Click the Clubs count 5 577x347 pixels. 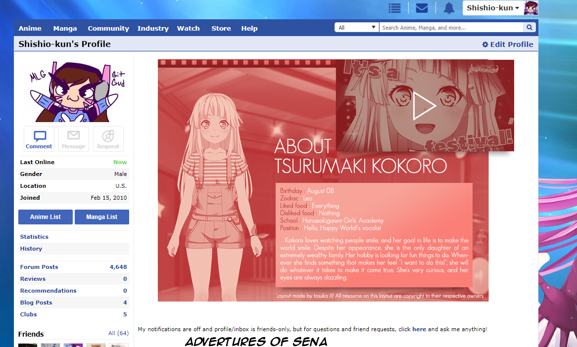coord(125,314)
